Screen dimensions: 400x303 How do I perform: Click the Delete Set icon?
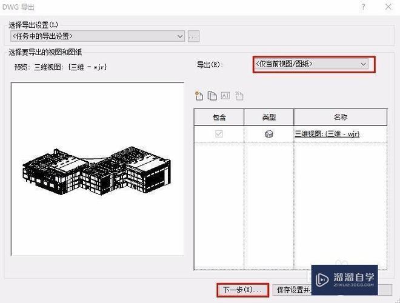239,96
